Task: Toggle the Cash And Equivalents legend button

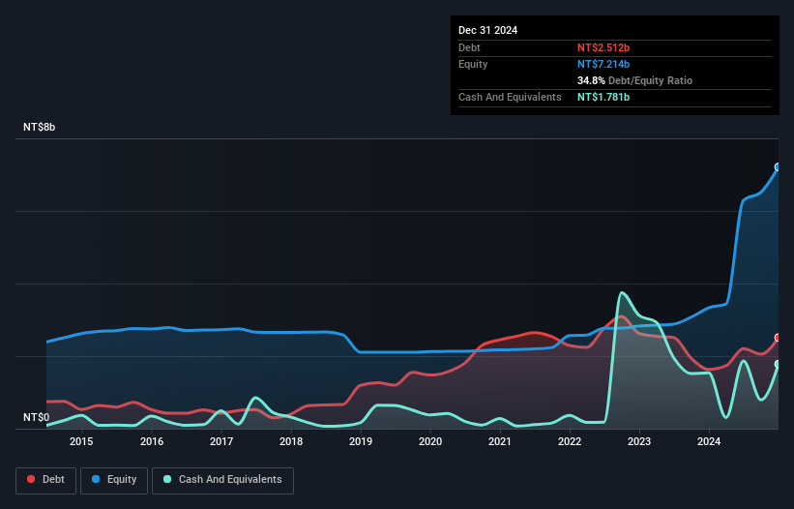Action: (222, 480)
